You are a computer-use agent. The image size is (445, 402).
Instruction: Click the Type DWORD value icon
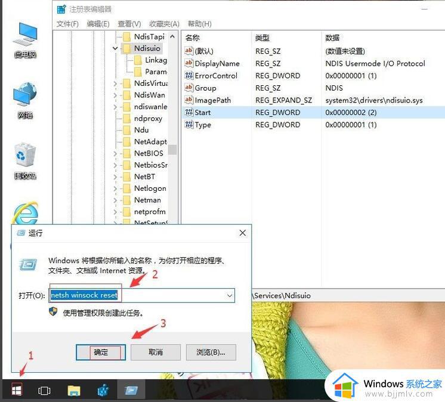pos(188,125)
